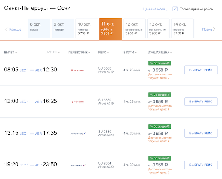Click the discount badge on the 19:20 flight
The height and width of the screenshot is (179, 222).
159,158
